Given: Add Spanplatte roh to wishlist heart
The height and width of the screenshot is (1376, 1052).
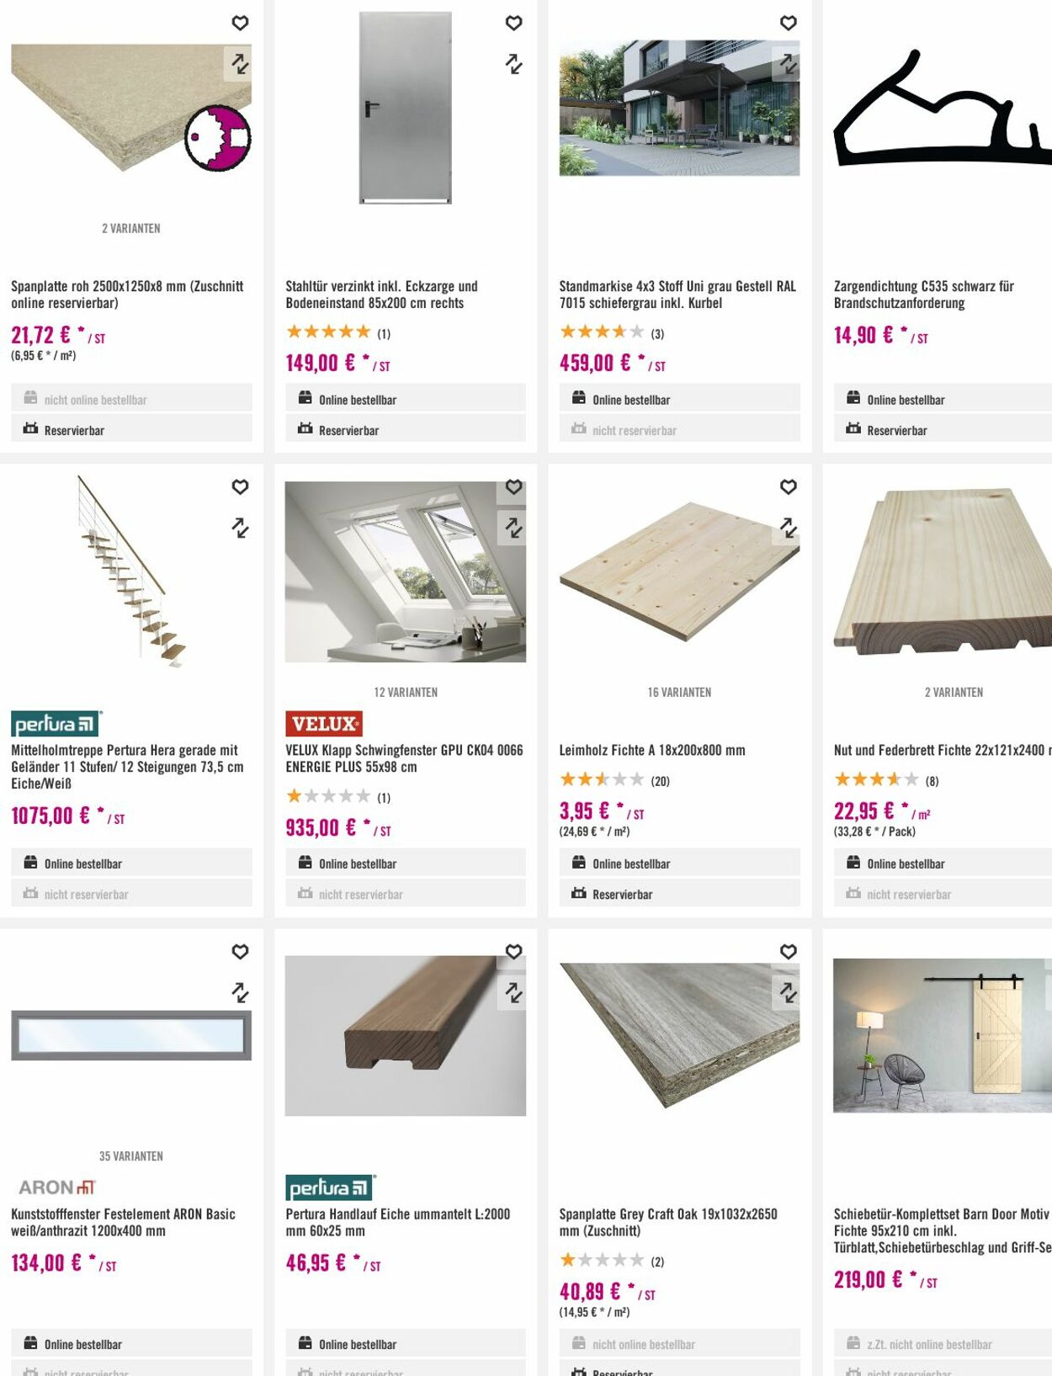Looking at the screenshot, I should (240, 23).
